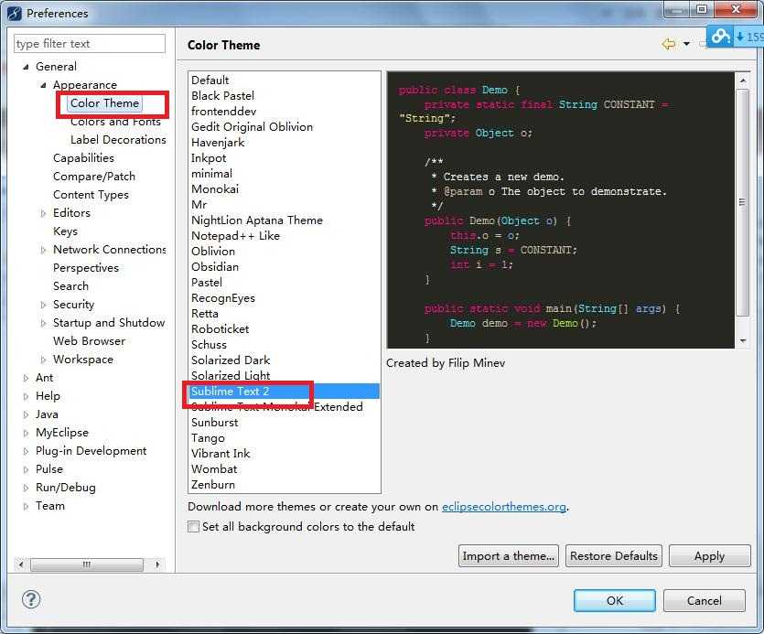Expand the Security tree node

43,305
